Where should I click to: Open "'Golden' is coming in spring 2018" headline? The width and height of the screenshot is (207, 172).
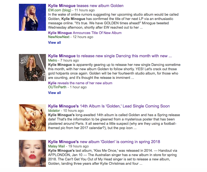click(104, 142)
